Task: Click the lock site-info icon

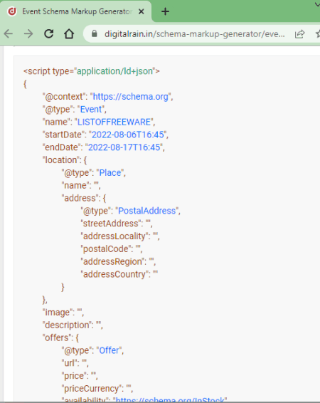Action: coord(95,33)
